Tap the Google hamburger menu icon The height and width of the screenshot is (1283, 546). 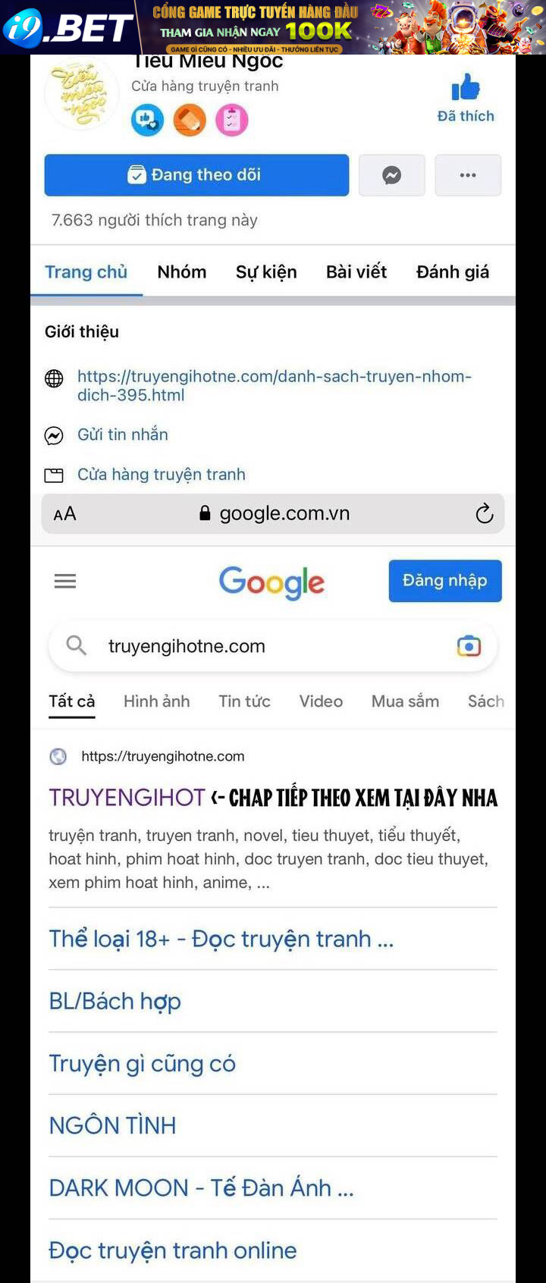click(65, 581)
